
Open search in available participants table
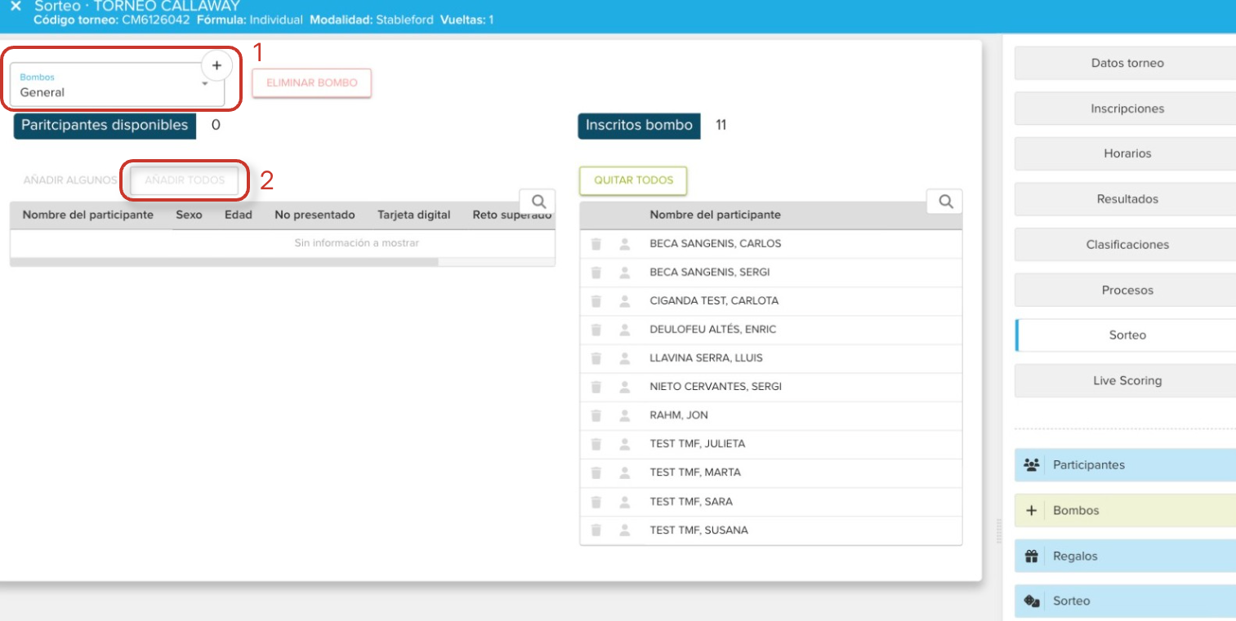click(538, 202)
